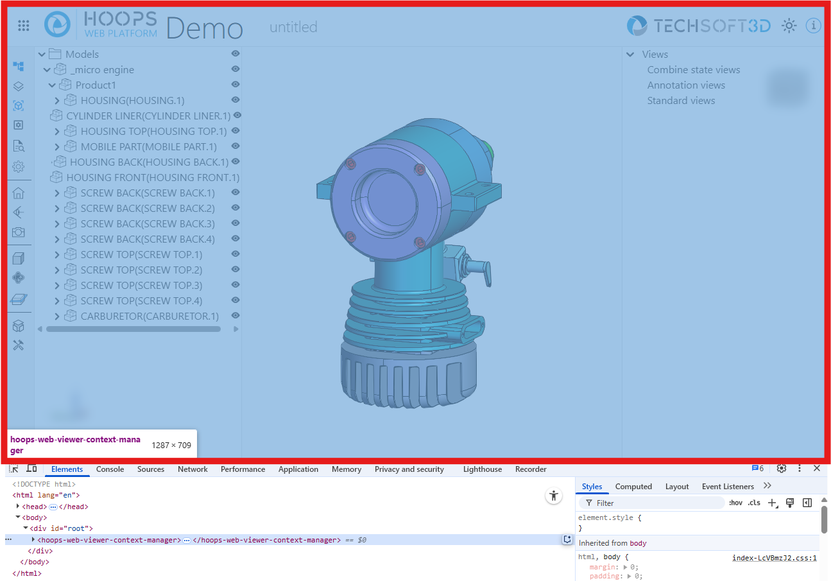Open Standard views list

click(681, 101)
